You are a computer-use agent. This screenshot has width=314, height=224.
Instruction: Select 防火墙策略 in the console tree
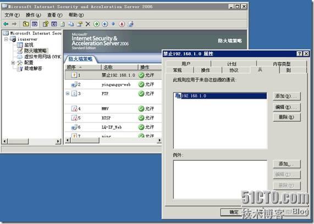pos(35,51)
